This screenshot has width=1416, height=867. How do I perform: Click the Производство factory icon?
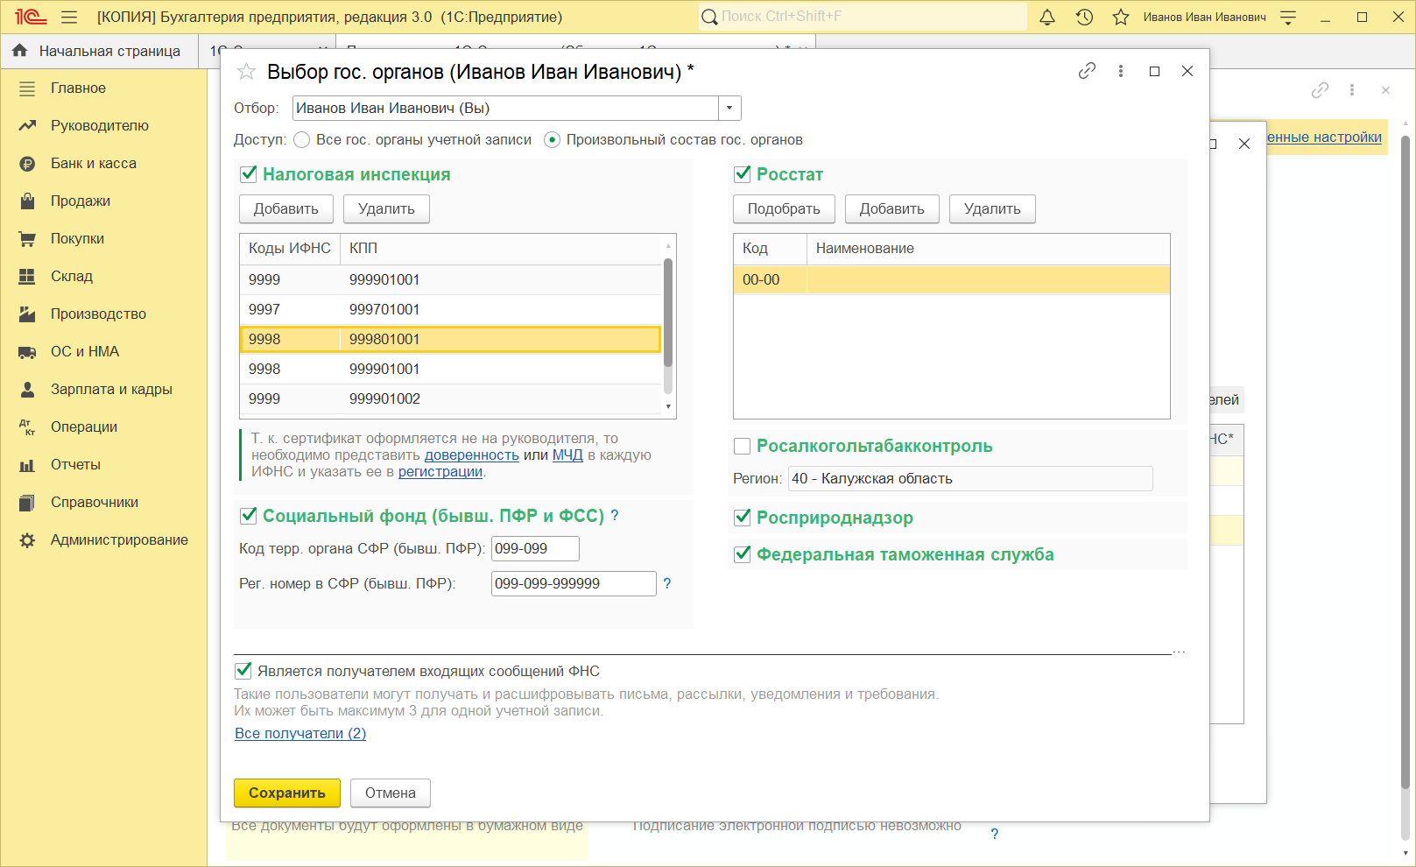click(x=27, y=314)
